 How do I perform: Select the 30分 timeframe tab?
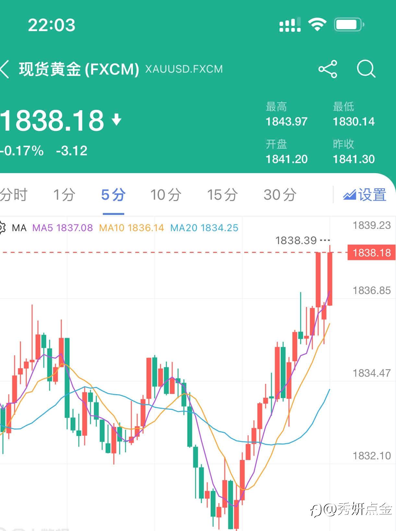click(x=280, y=195)
